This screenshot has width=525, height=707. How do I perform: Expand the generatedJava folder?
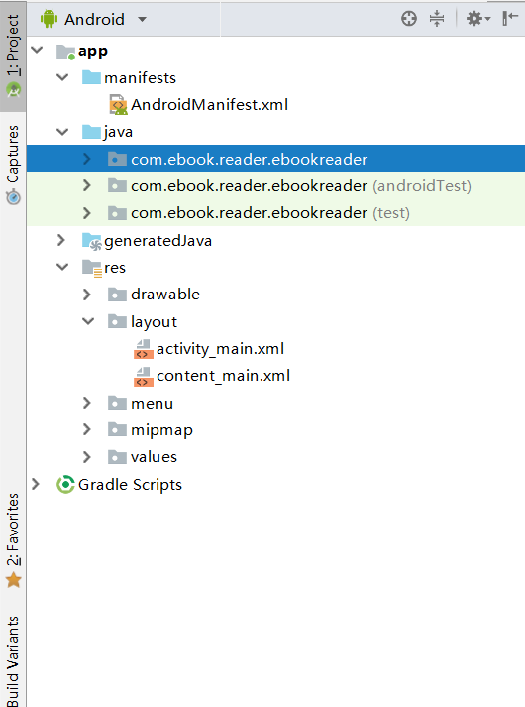61,240
